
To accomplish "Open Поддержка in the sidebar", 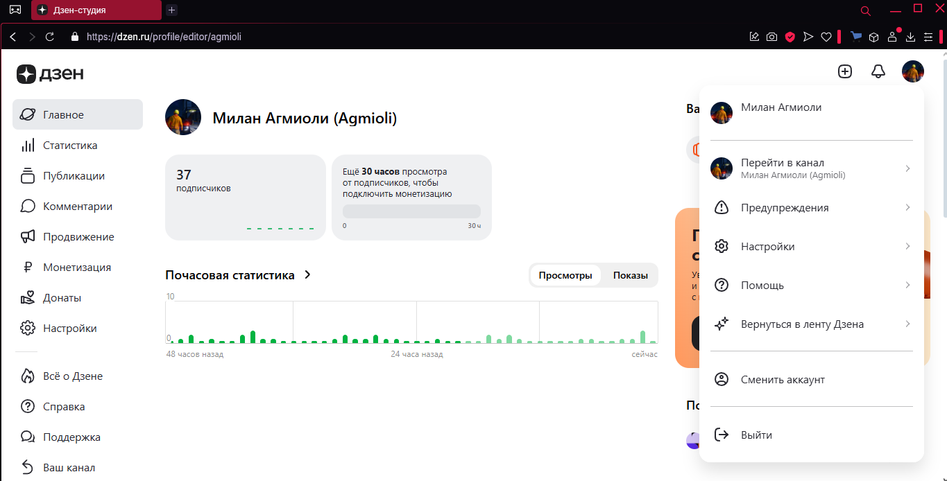I will coord(78,437).
